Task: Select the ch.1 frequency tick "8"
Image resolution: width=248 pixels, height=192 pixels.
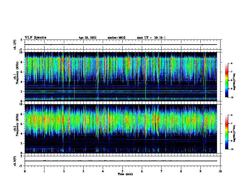Action: (x=22, y=62)
